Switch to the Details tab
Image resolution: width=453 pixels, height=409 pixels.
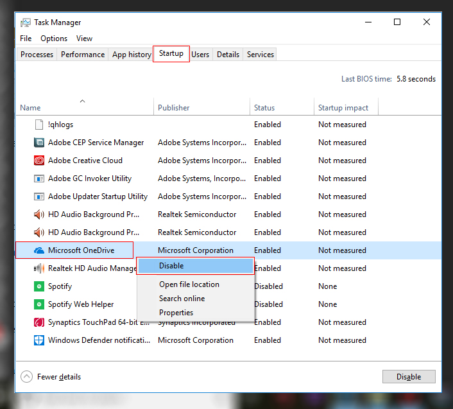pyautogui.click(x=228, y=55)
